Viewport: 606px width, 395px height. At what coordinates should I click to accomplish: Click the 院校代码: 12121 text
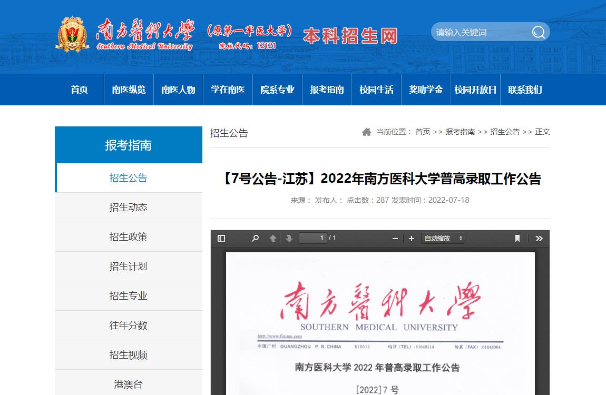(248, 46)
